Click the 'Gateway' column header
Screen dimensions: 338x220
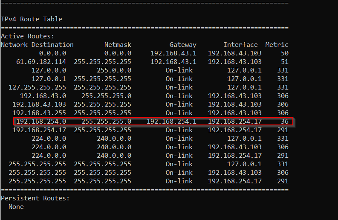point(183,45)
